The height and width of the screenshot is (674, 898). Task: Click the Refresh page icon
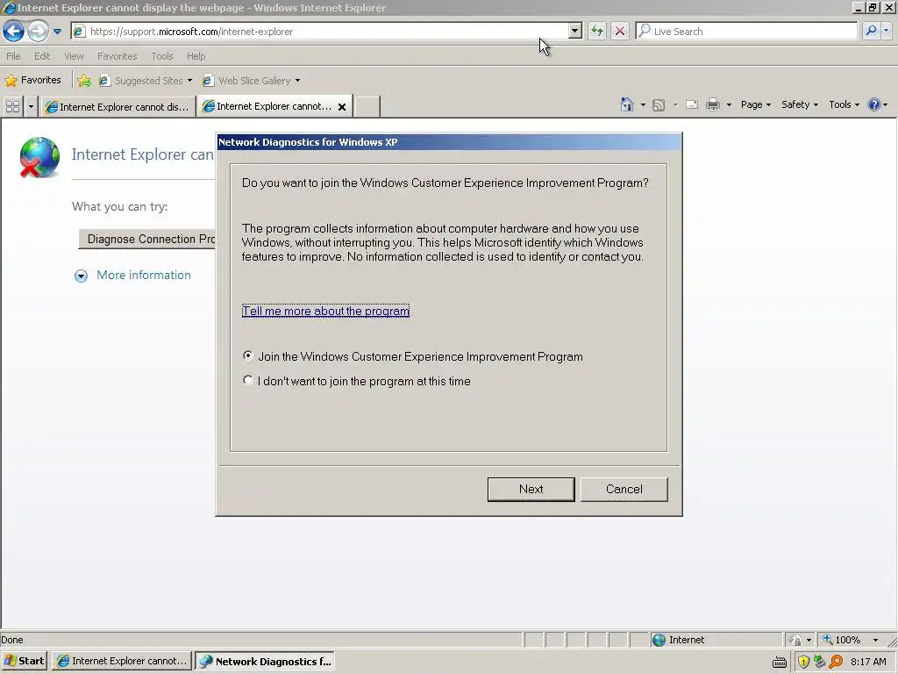[x=596, y=31]
